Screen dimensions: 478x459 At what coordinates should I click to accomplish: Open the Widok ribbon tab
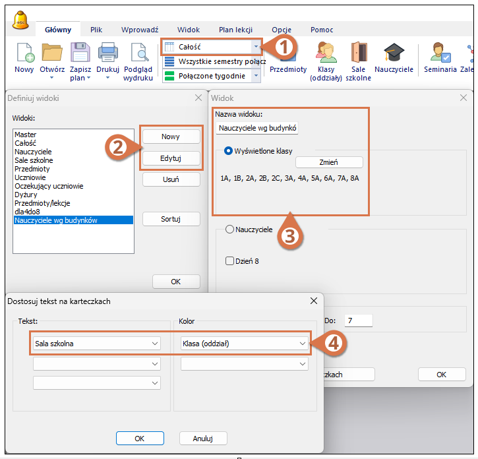click(x=189, y=30)
